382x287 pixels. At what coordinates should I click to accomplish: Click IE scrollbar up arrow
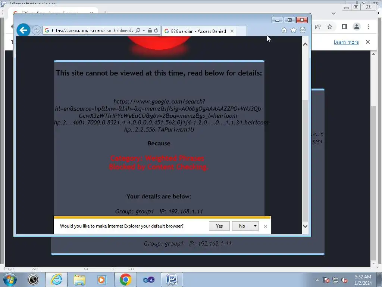(x=305, y=44)
